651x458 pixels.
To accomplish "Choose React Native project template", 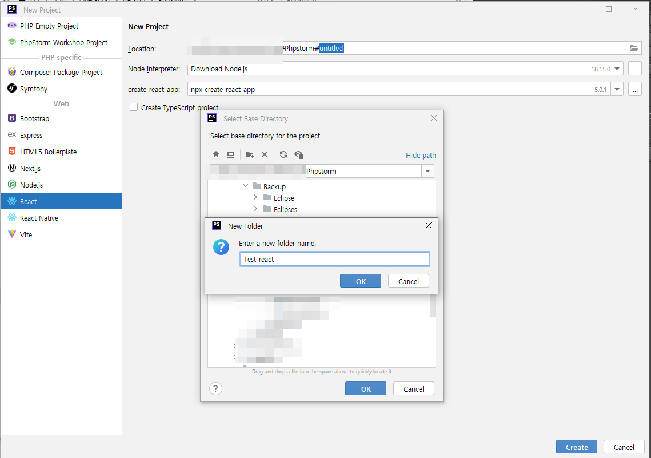I will [62, 218].
